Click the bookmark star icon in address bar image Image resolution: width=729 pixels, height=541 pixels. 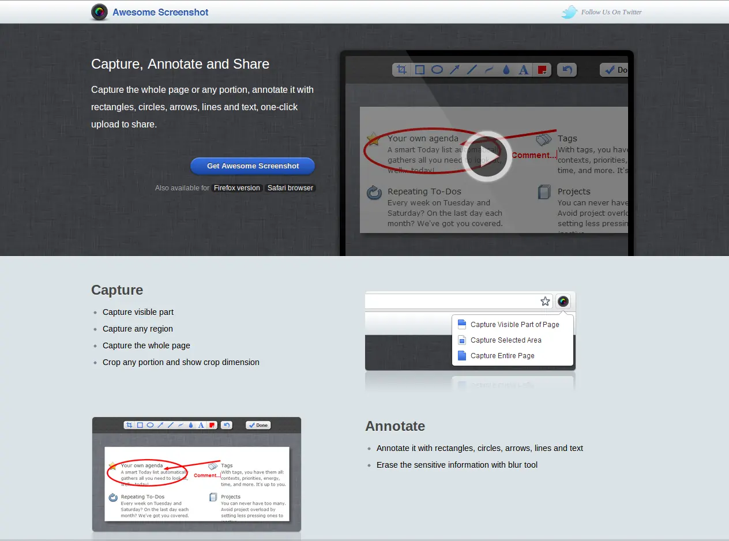click(x=545, y=301)
